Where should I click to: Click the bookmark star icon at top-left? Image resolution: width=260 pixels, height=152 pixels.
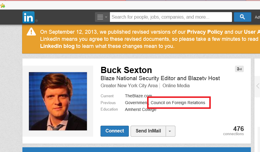[x=3, y=5]
